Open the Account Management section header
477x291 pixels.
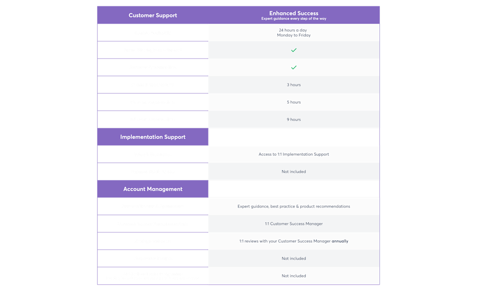point(153,189)
